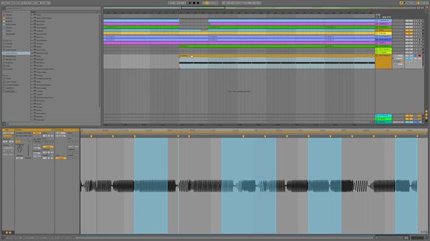Click the first warp marker in sample editor

click(91, 136)
